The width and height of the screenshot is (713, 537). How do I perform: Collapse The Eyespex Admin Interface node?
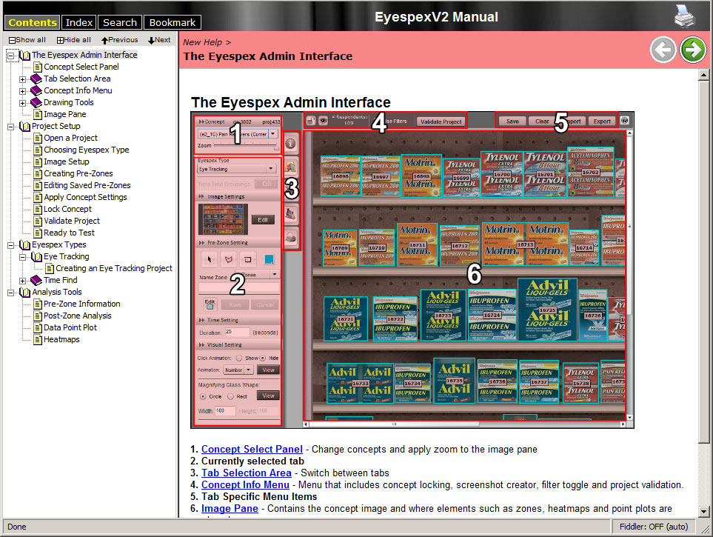pos(10,55)
